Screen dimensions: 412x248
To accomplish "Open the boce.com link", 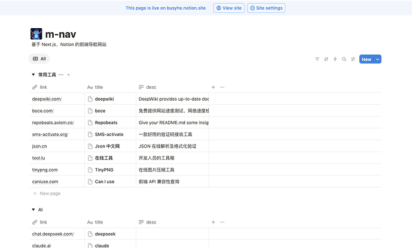I will [43, 111].
